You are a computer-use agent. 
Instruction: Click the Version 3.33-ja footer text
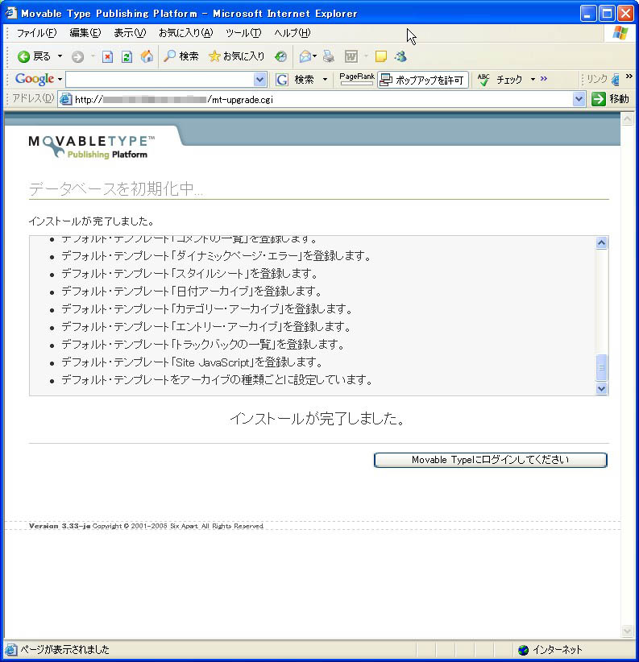(59, 526)
